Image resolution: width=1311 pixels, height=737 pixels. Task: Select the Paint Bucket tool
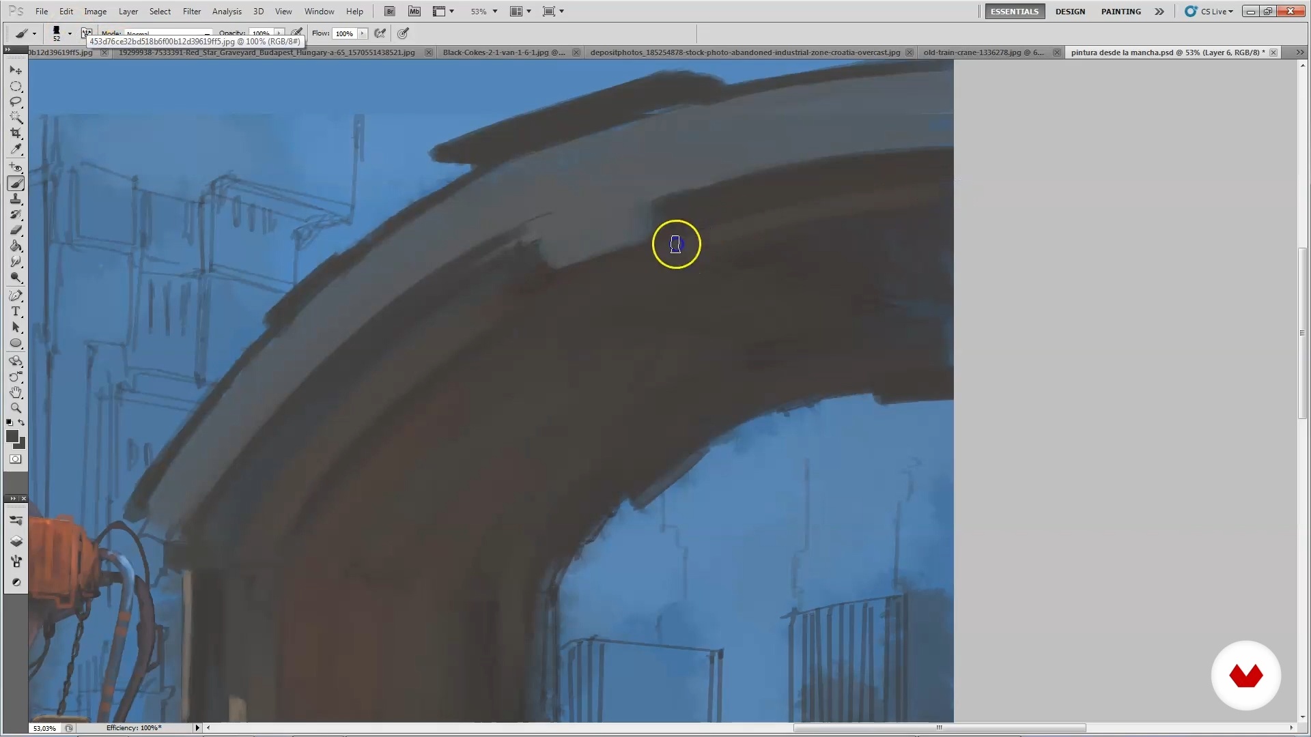(x=16, y=246)
